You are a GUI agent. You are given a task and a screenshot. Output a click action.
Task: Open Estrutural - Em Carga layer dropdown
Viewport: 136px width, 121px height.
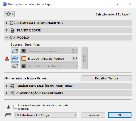[x=45, y=115]
